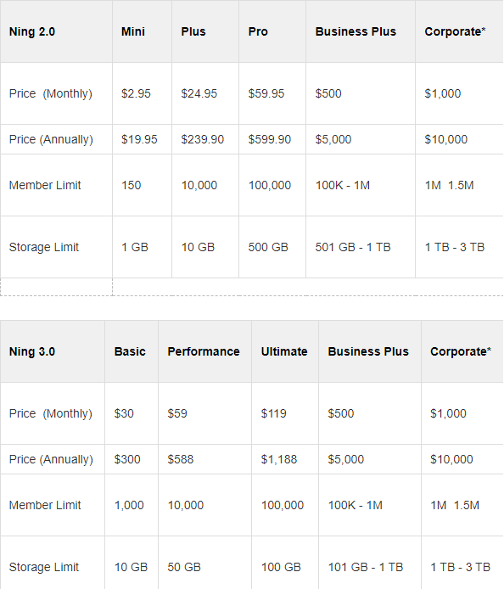Click the $119 monthly price cell

(285, 413)
